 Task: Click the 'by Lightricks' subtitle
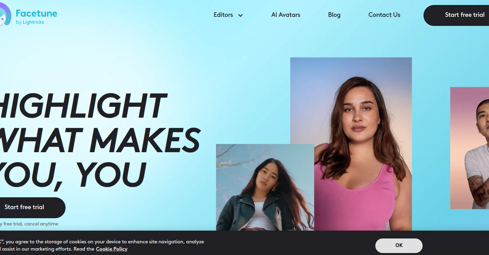(x=30, y=22)
